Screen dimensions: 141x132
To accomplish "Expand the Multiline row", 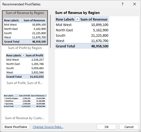I will (x=5, y=101).
